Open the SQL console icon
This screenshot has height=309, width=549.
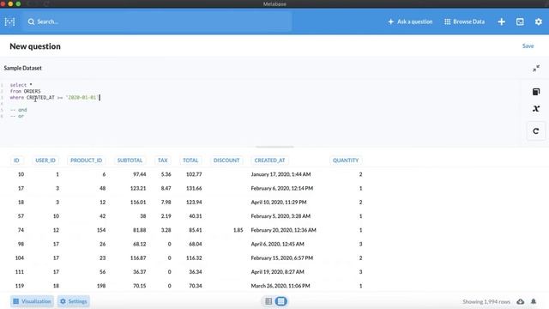tap(520, 21)
